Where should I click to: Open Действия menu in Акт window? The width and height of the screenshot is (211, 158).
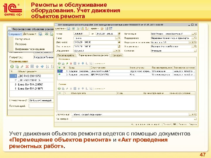tap(60, 29)
